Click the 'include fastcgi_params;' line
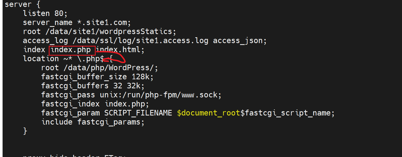Image resolution: width=402 pixels, height=157 pixels. 93,122
